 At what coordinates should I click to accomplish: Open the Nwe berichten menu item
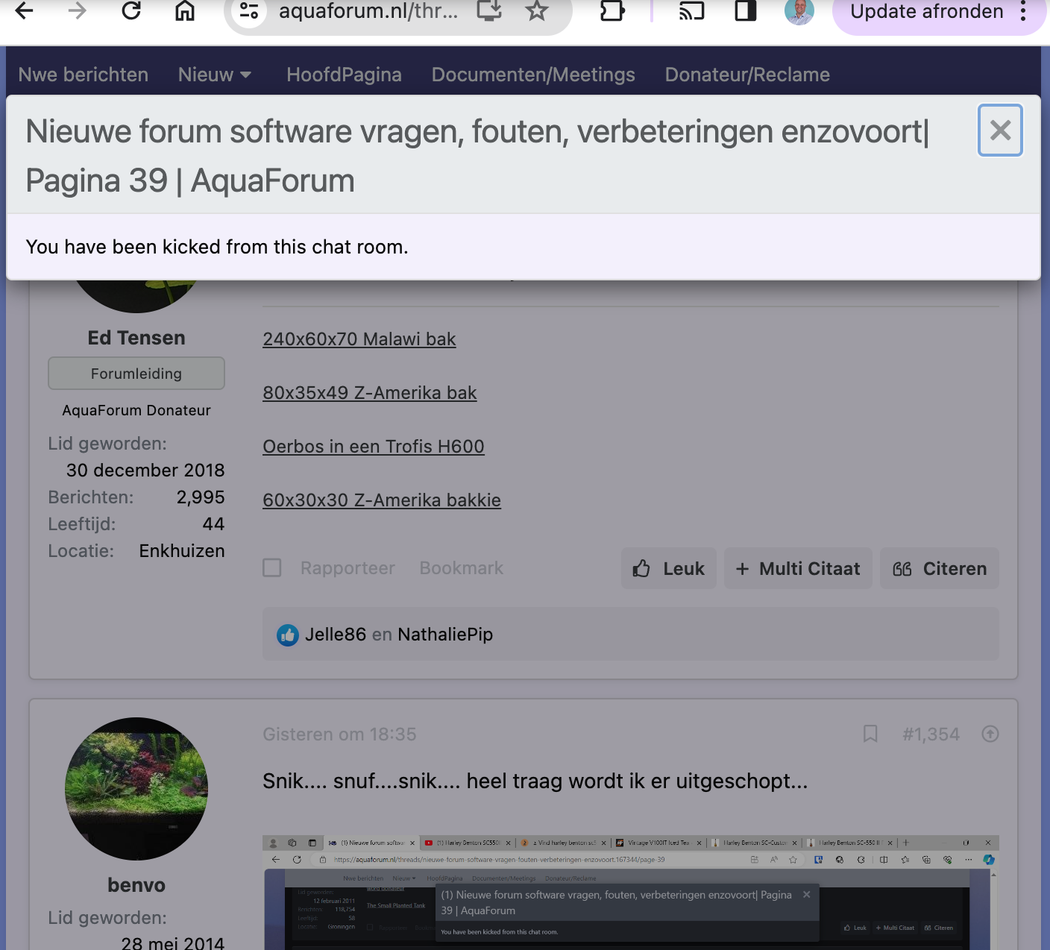click(x=84, y=75)
